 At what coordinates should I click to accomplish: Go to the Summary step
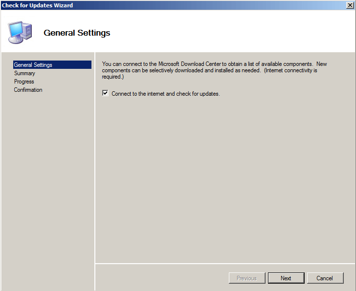click(24, 73)
